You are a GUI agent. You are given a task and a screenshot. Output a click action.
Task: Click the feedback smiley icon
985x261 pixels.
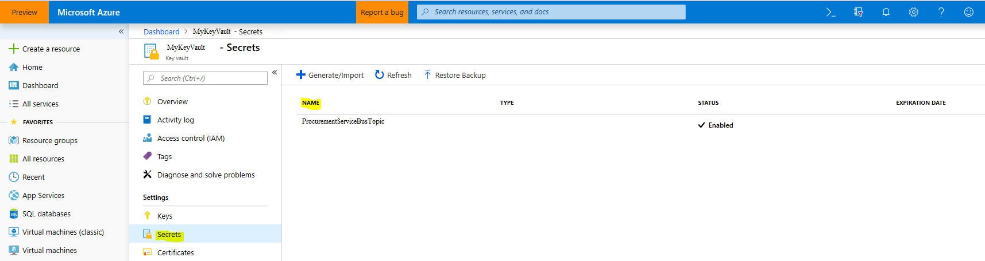969,12
